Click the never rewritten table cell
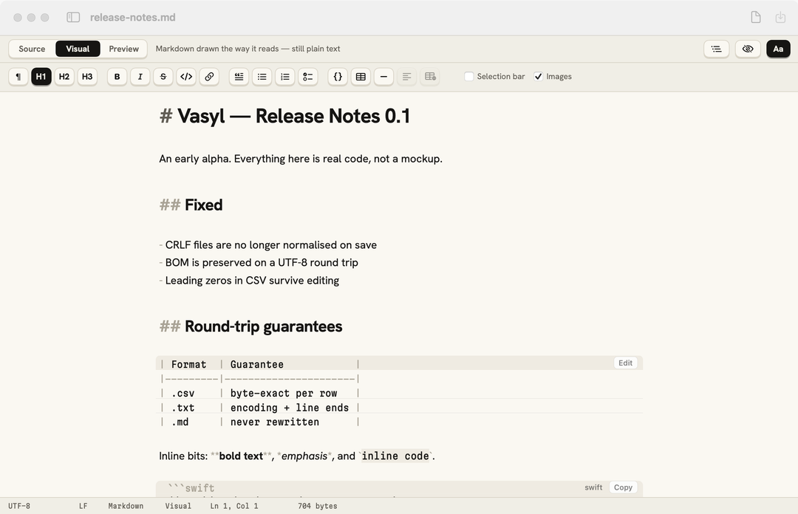Image resolution: width=798 pixels, height=514 pixels. [275, 422]
